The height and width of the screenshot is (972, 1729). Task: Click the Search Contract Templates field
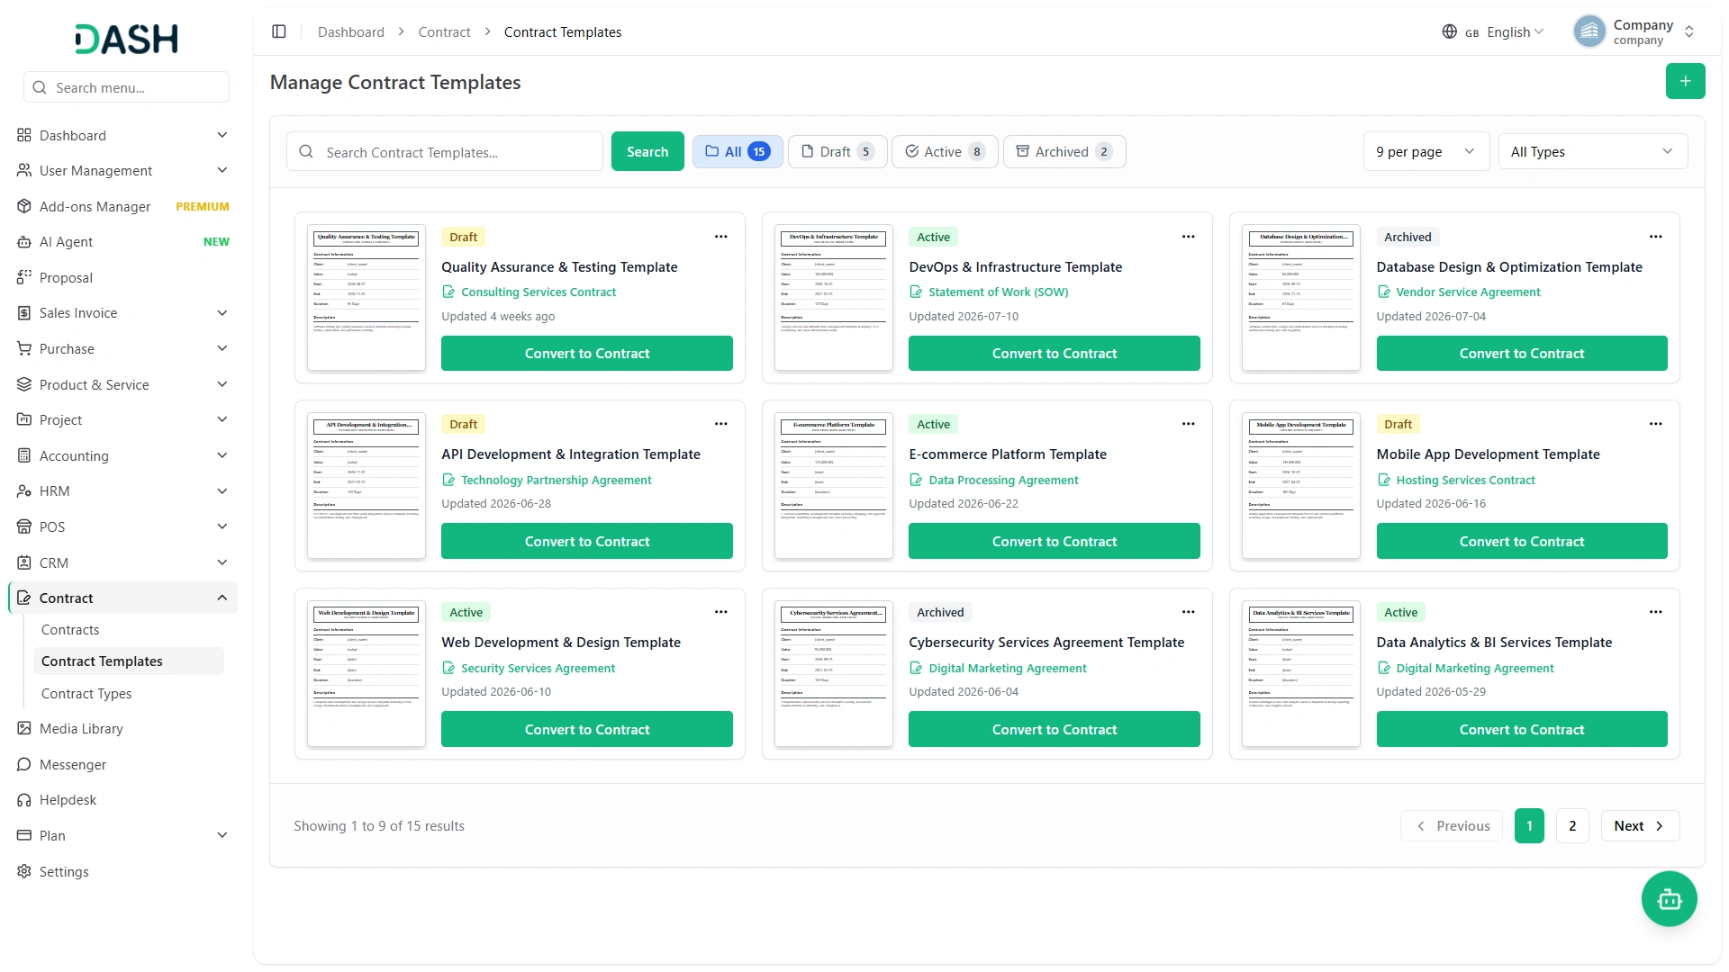[x=445, y=151]
